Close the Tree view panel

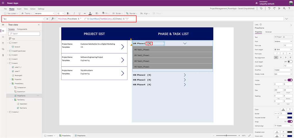(x=39, y=25)
